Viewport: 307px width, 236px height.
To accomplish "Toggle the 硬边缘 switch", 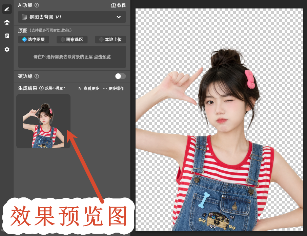I will 120,76.
